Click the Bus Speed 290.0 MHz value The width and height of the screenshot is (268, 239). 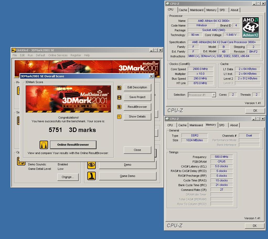[x=200, y=78]
